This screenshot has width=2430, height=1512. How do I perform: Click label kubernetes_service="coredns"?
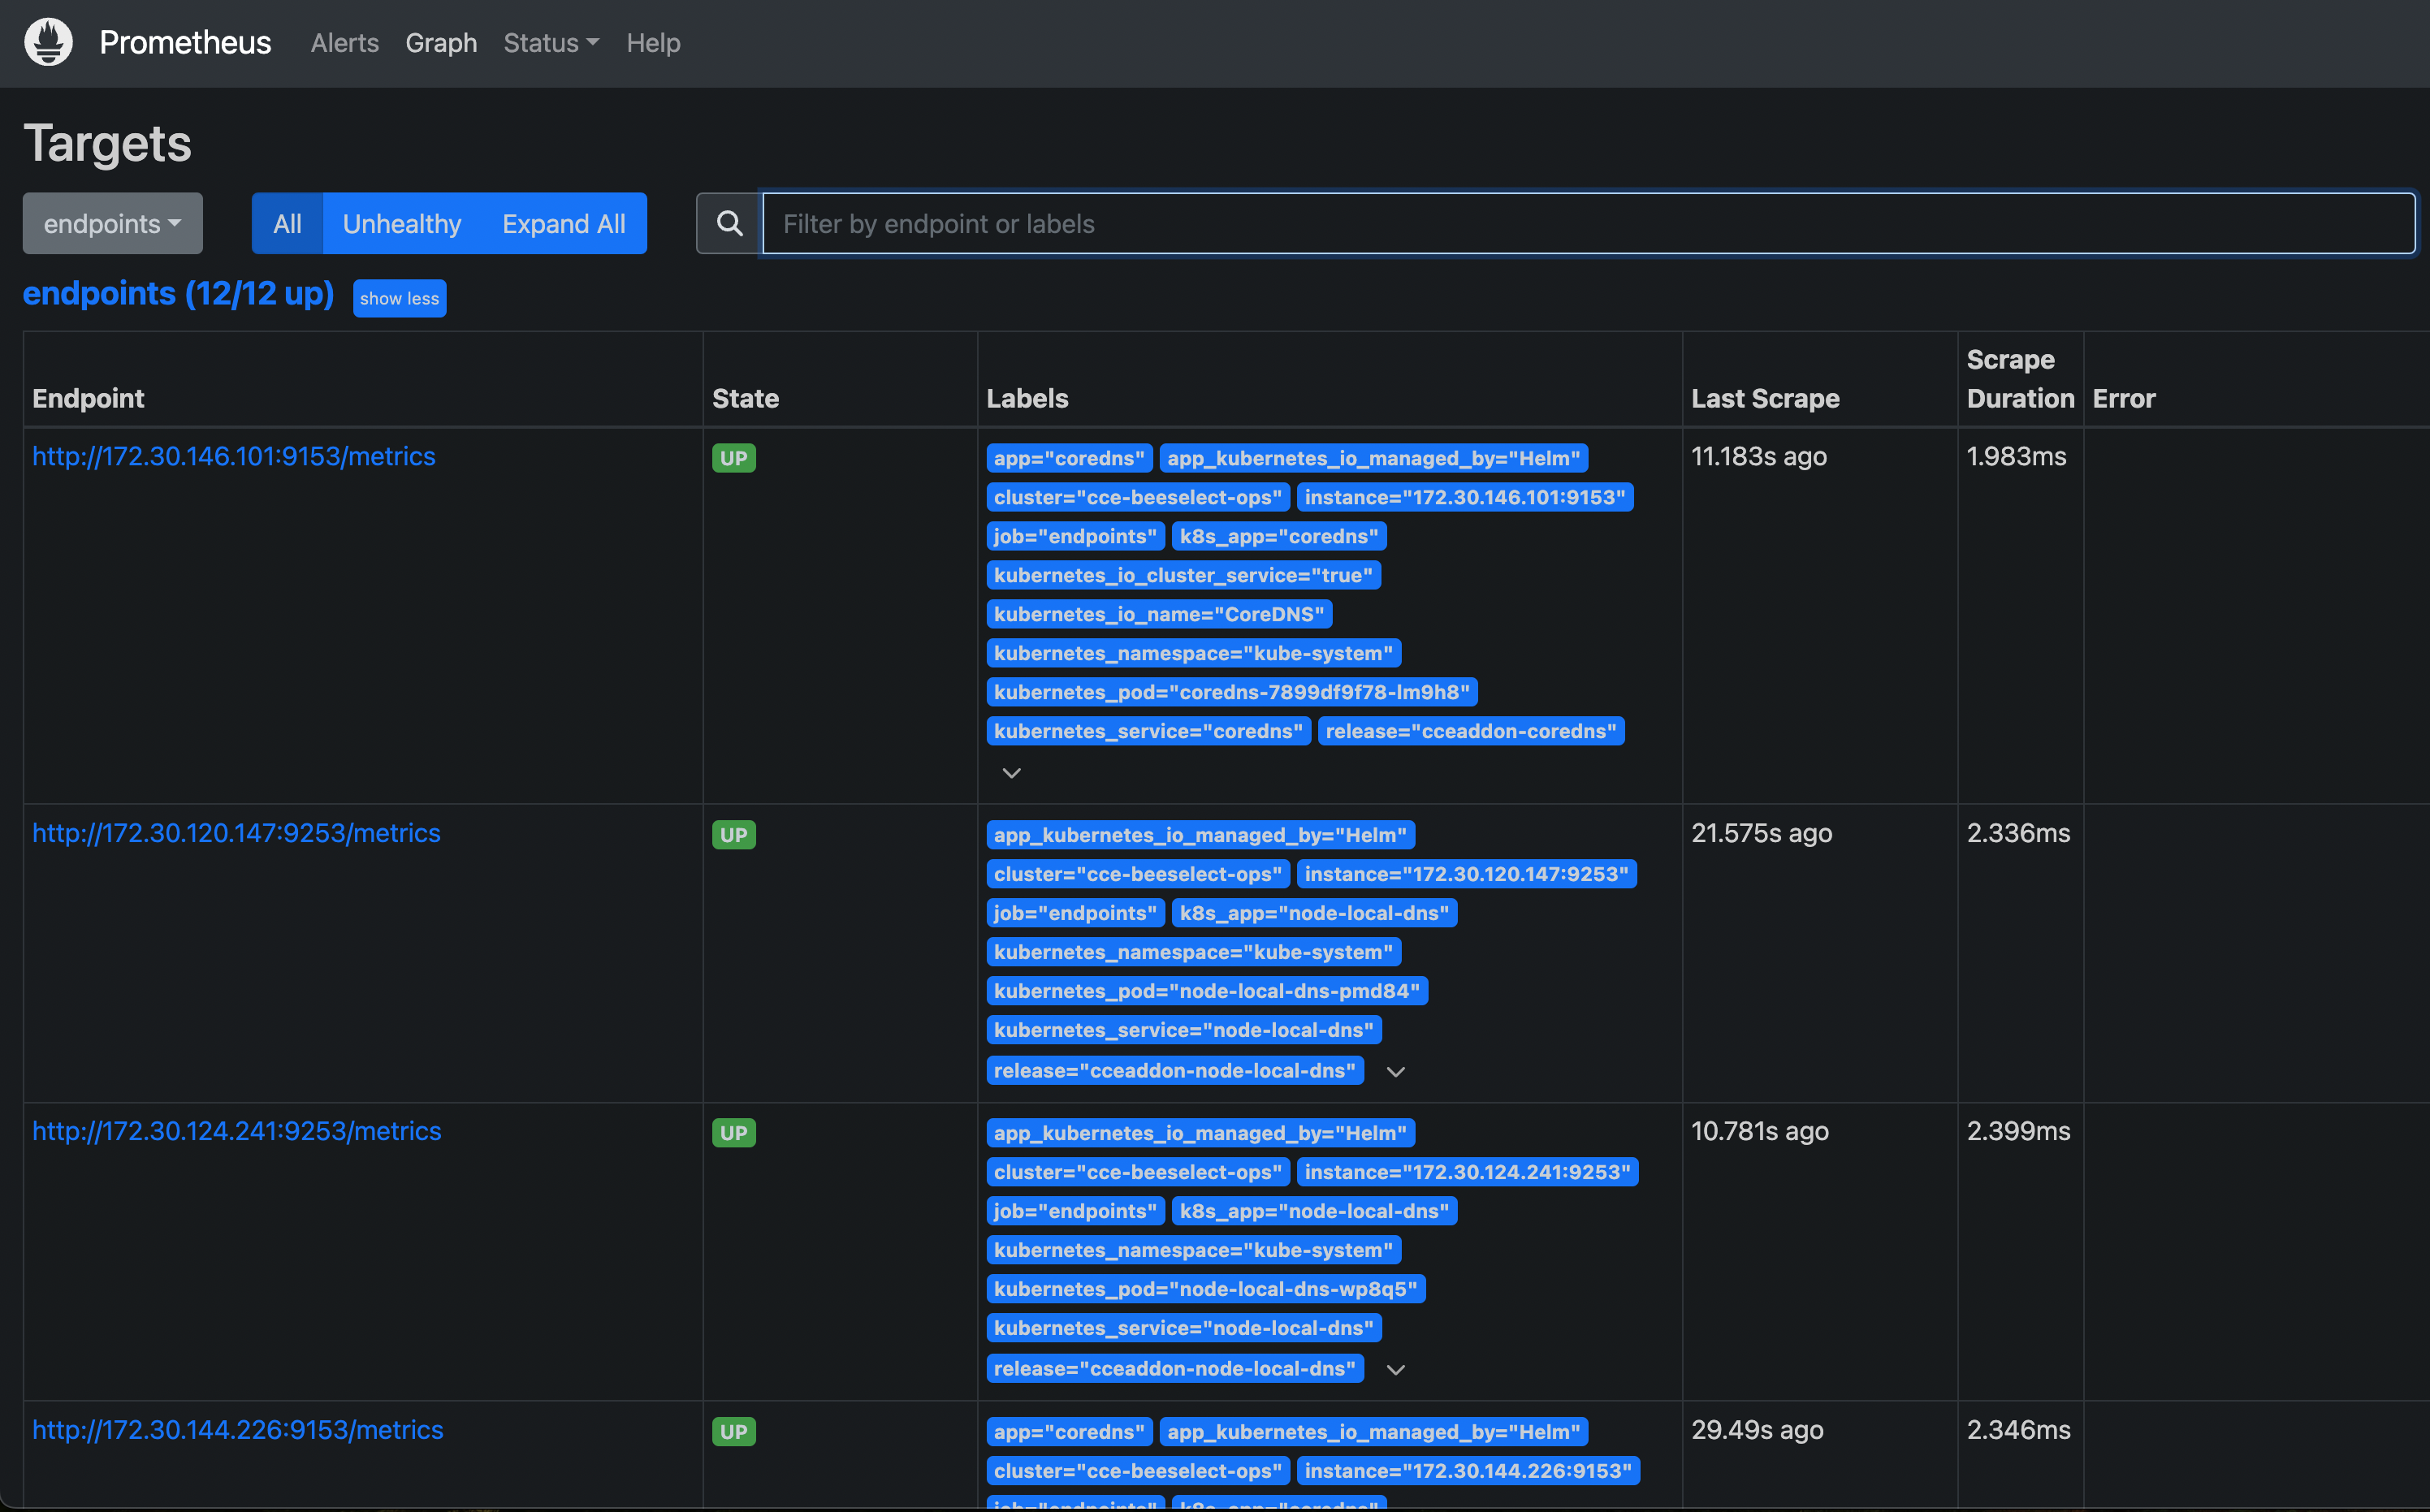(1148, 731)
